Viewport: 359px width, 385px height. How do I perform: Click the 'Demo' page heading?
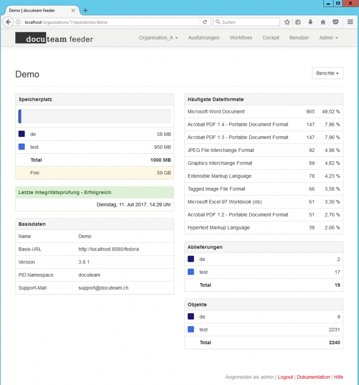27,74
